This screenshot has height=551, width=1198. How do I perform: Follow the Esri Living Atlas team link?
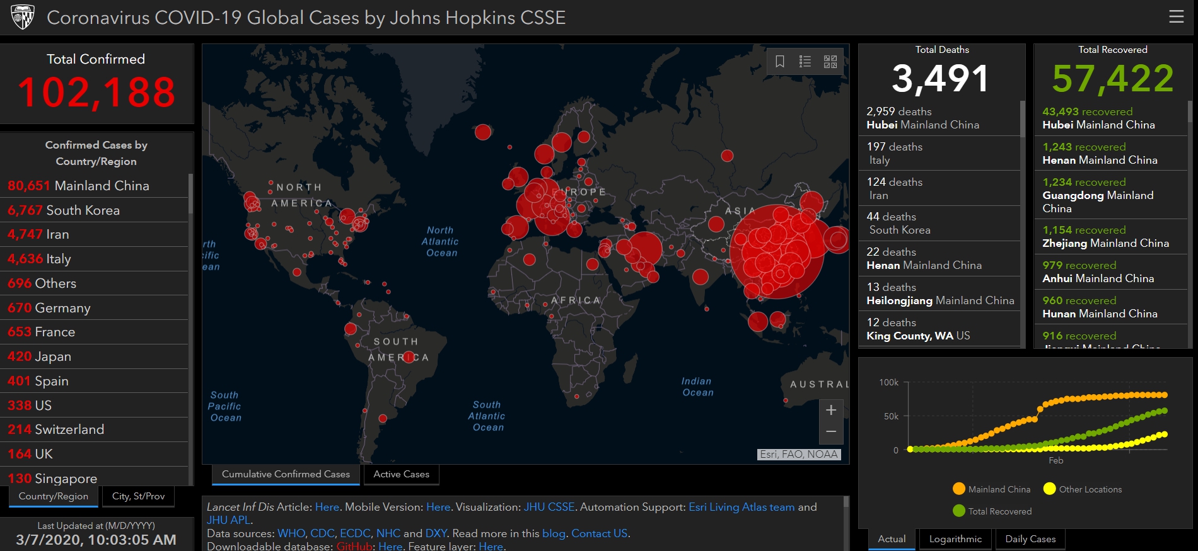pos(741,507)
